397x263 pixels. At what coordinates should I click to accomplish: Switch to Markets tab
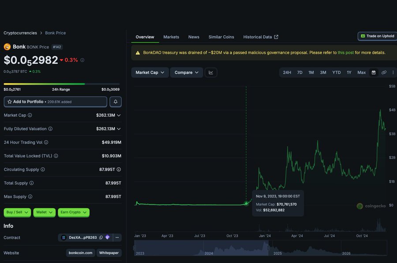[171, 37]
